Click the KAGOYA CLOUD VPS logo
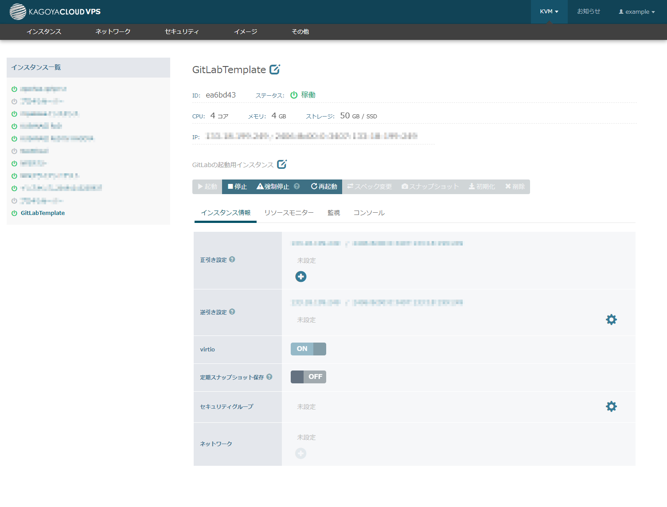This screenshot has height=507, width=667. point(55,12)
